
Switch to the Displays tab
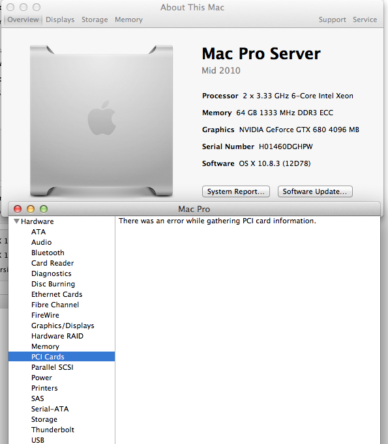(x=60, y=20)
